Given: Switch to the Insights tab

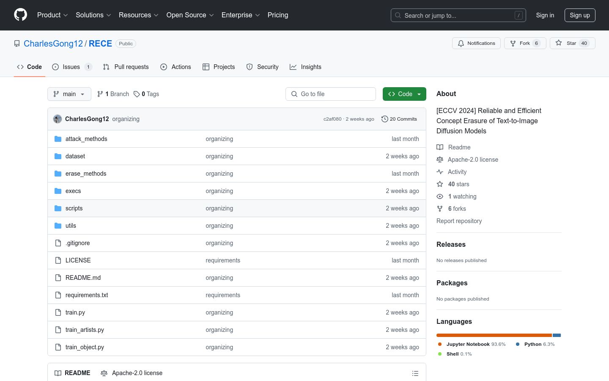Looking at the screenshot, I should click(305, 67).
